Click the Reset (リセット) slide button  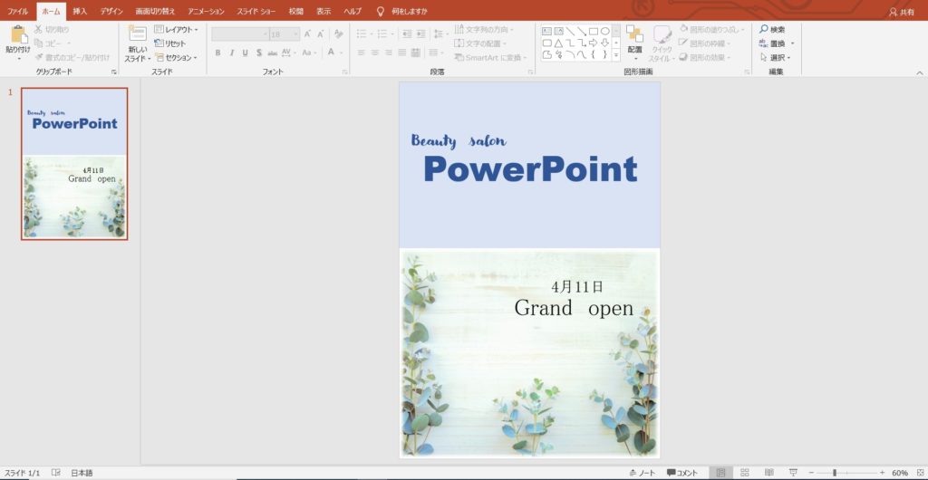[x=169, y=43]
